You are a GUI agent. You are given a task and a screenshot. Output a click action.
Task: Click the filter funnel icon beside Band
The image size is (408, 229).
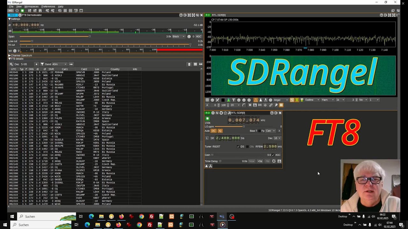tap(42, 64)
